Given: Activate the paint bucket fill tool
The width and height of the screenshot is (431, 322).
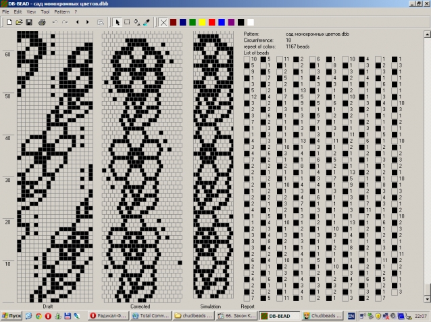Looking at the screenshot, I should (136, 22).
